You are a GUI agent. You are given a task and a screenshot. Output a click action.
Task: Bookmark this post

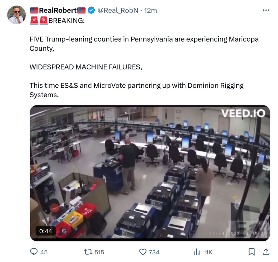[251, 252]
